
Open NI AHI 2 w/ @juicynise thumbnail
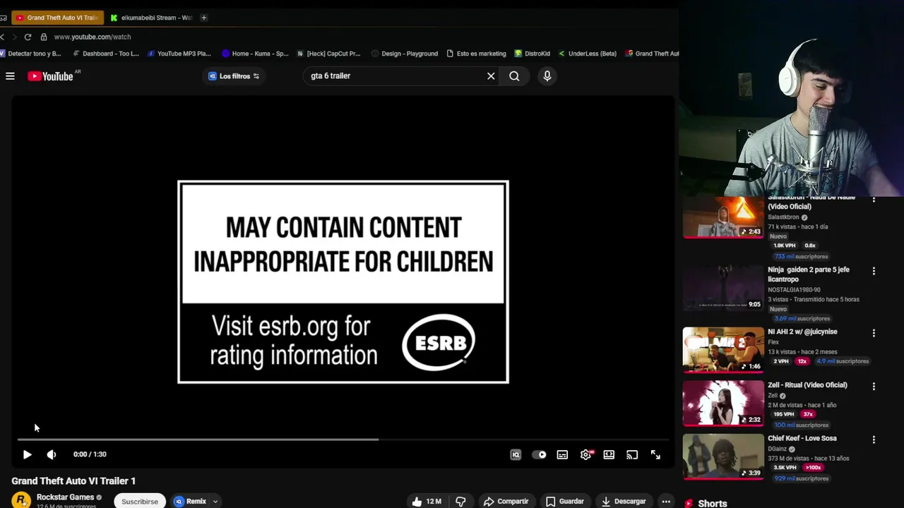pyautogui.click(x=723, y=350)
